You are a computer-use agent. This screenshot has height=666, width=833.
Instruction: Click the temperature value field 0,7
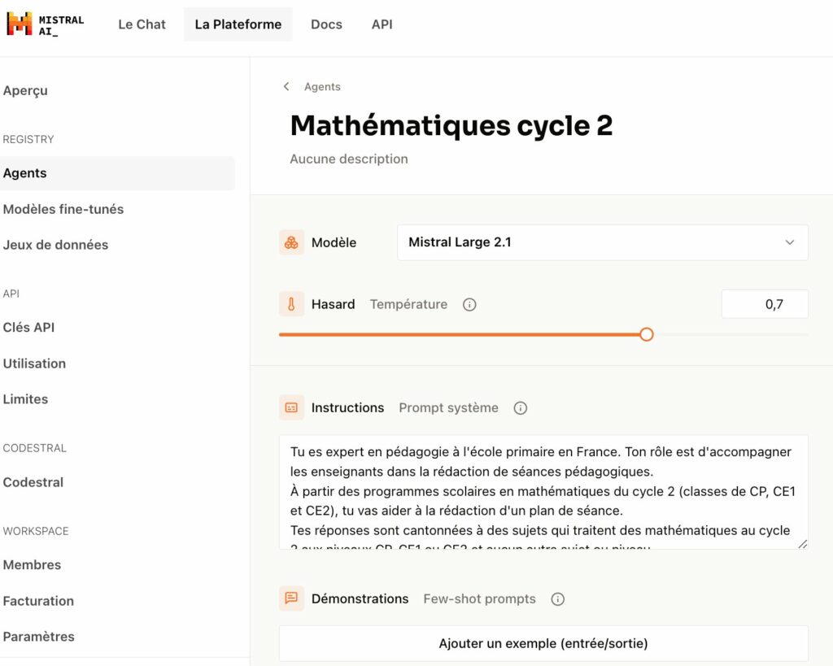click(765, 304)
